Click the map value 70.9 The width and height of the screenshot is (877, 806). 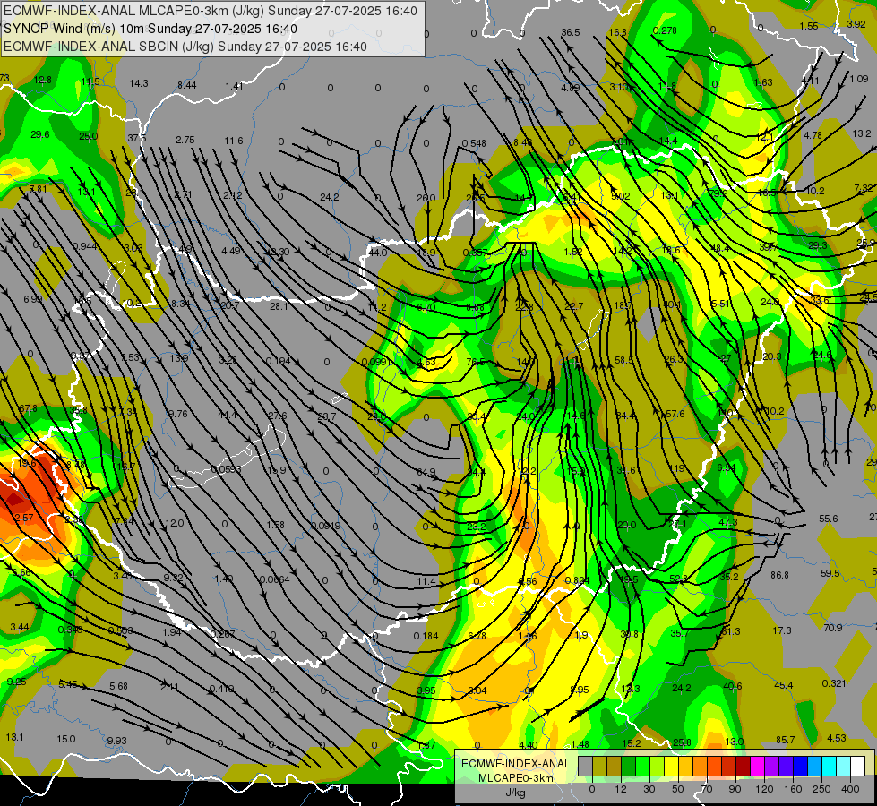click(833, 628)
